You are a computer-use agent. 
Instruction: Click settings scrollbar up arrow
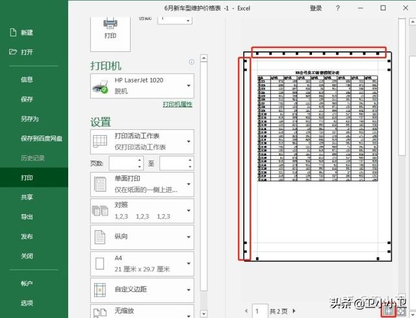pos(203,58)
